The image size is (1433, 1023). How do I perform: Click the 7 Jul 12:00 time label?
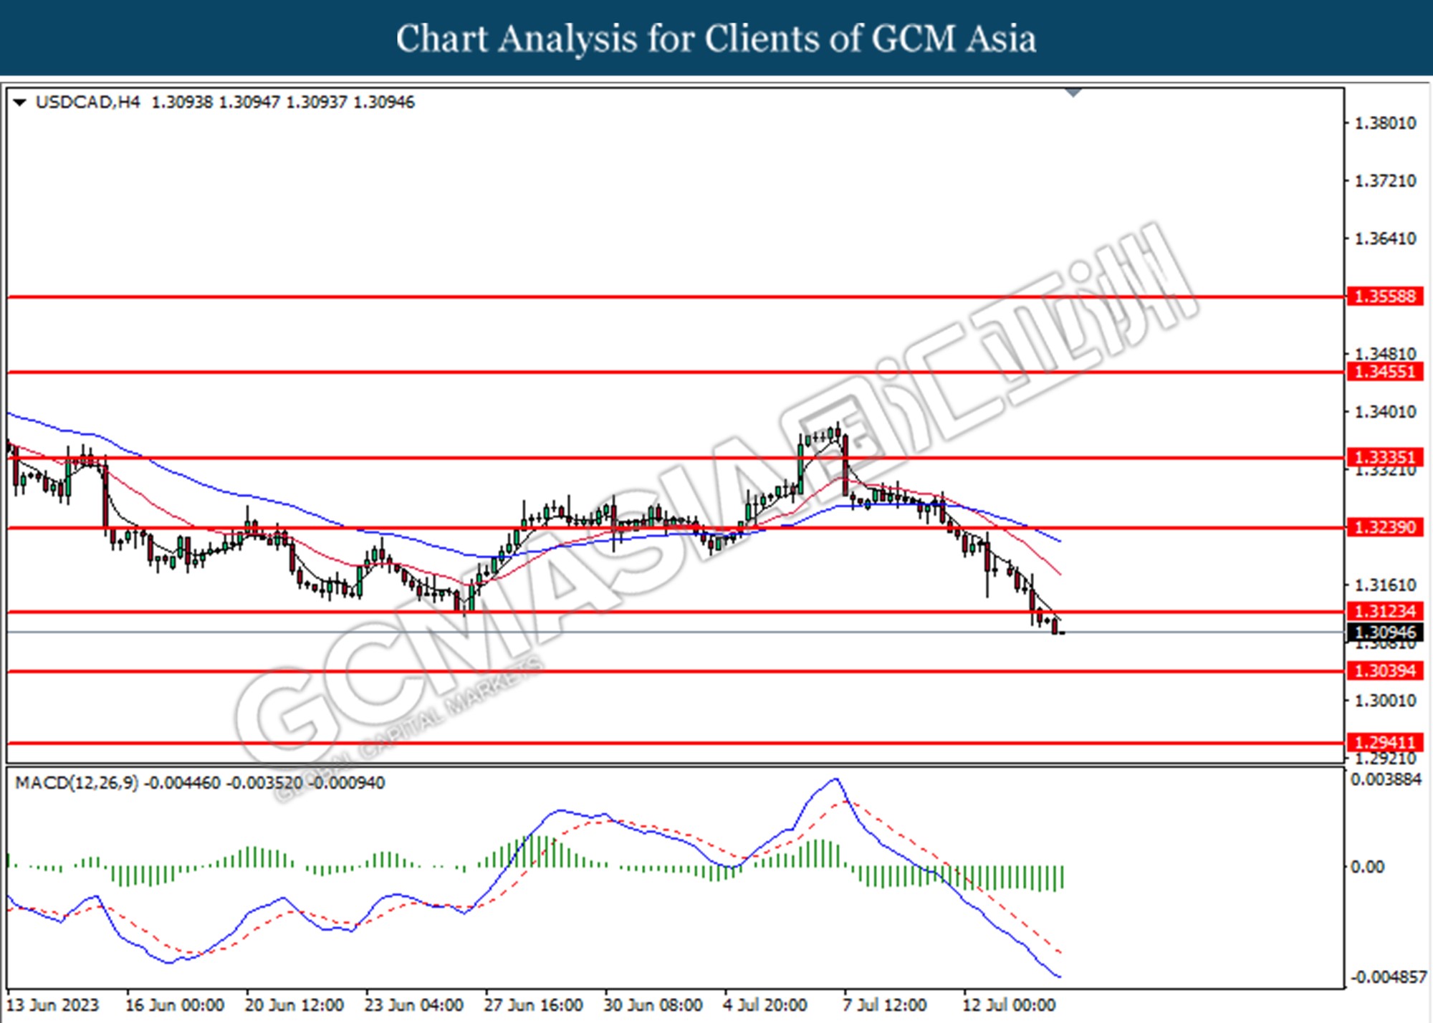tap(885, 1005)
